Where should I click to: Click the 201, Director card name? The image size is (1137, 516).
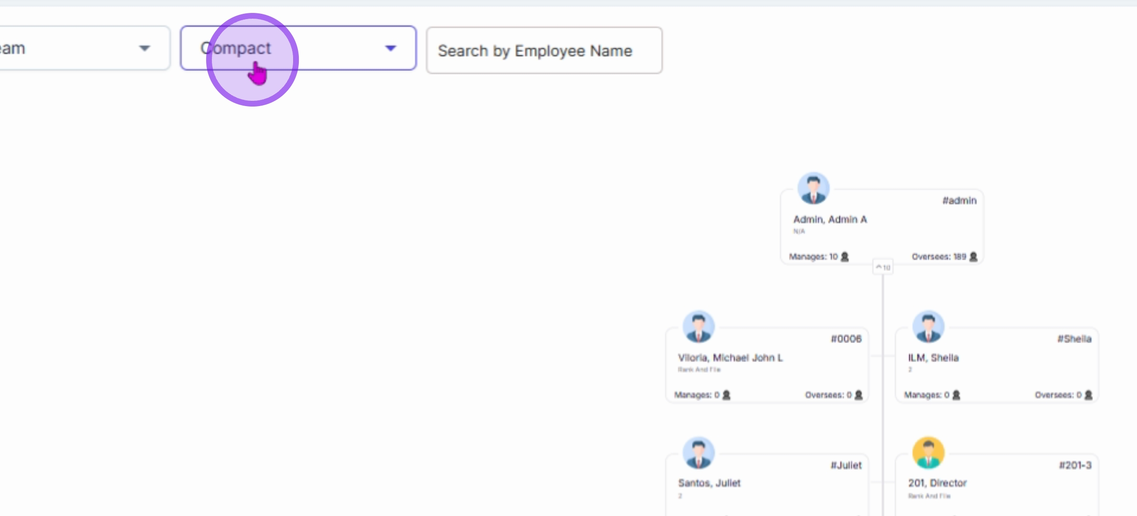(937, 483)
